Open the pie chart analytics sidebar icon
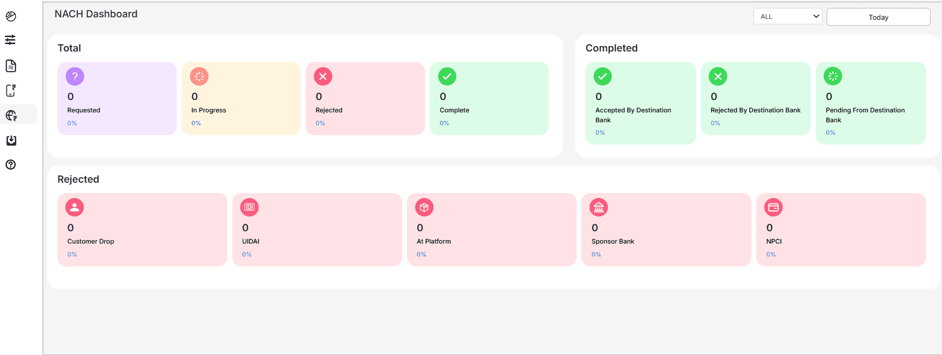The image size is (942, 355). pyautogui.click(x=11, y=16)
